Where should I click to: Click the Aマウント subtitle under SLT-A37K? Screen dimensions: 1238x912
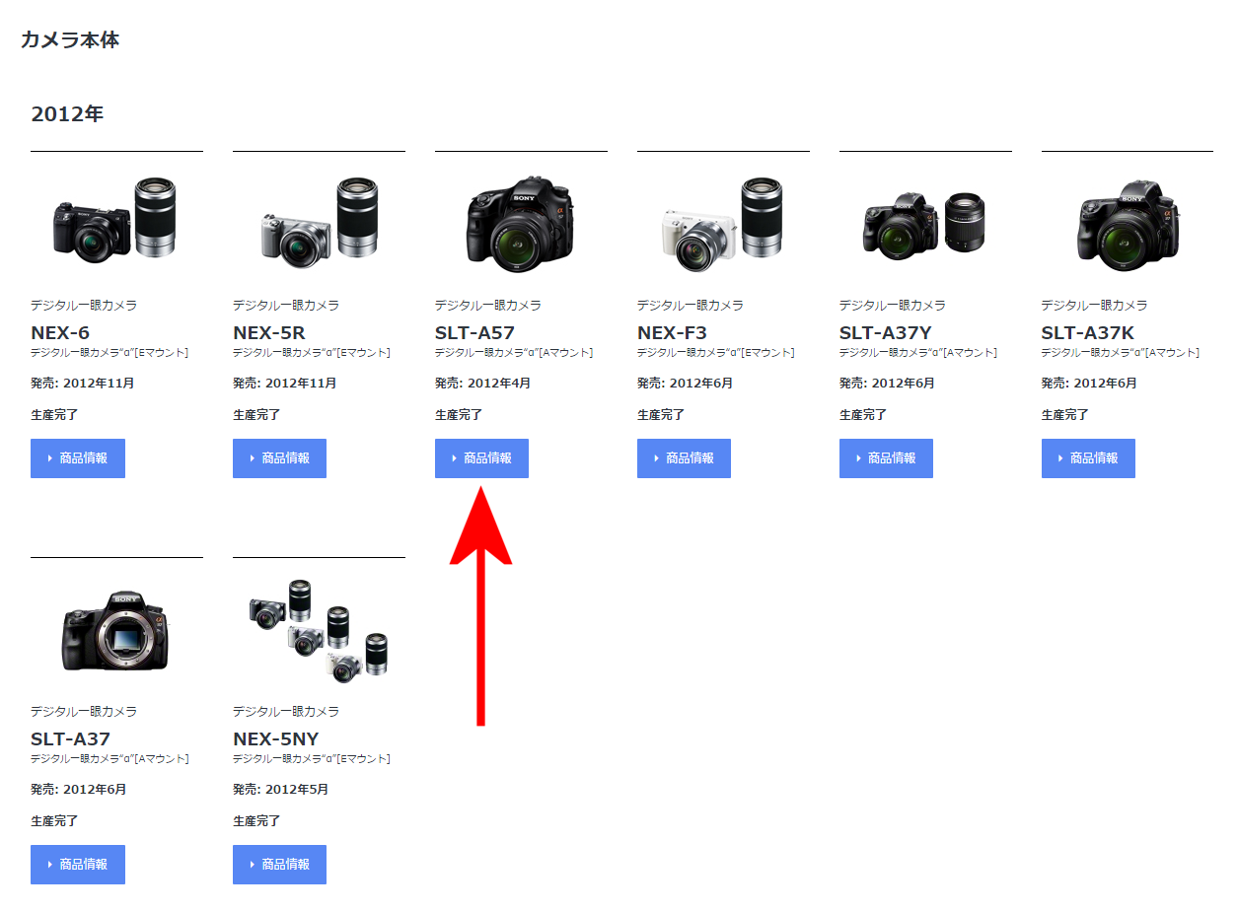[x=1121, y=352]
